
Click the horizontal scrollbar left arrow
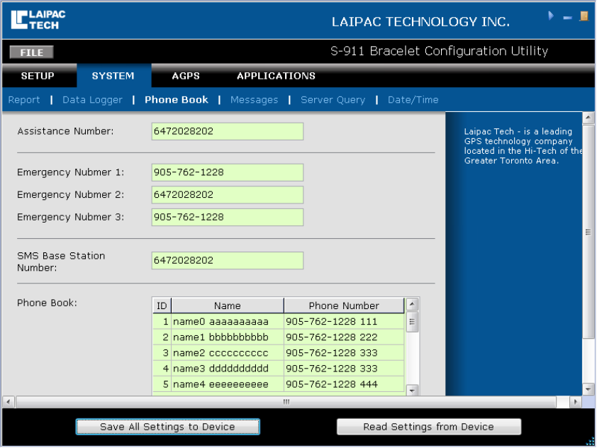[9, 402]
